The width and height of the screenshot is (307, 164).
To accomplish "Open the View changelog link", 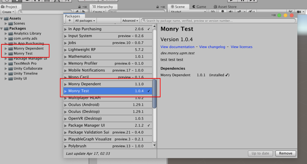I will (x=212, y=47).
